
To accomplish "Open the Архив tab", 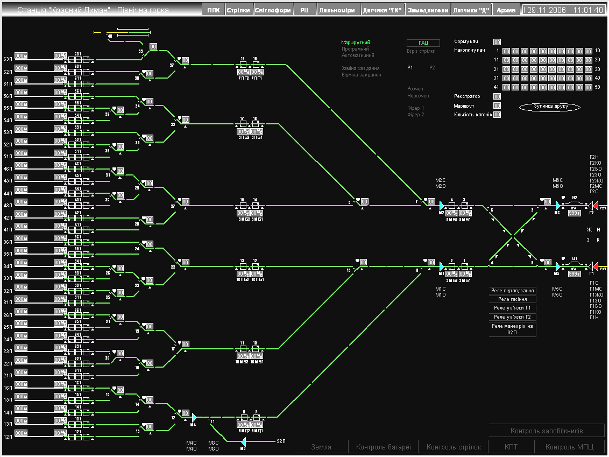I will 506,10.
